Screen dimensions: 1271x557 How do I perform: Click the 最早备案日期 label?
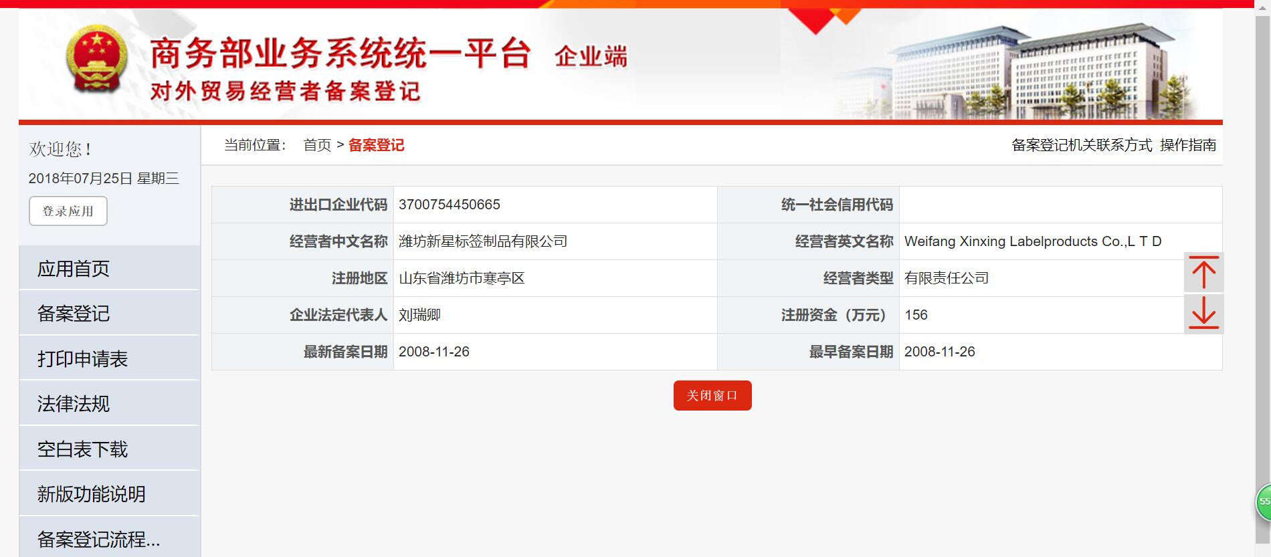852,352
